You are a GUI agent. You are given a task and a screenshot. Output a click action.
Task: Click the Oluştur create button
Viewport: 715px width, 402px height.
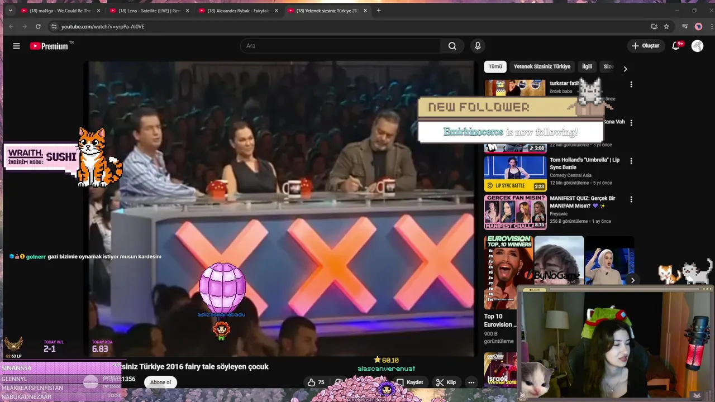(646, 46)
